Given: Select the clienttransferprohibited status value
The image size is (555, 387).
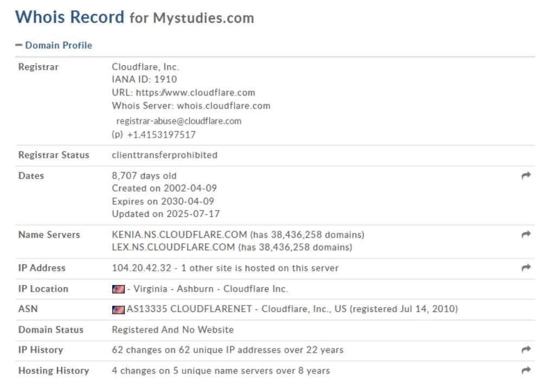Looking at the screenshot, I should pyautogui.click(x=165, y=155).
